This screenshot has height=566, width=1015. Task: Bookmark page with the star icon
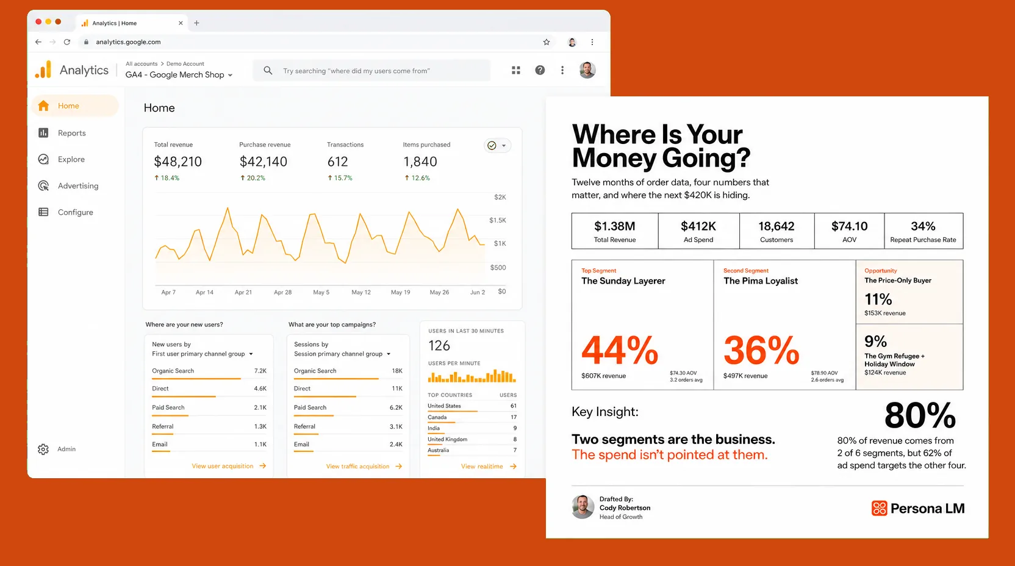coord(547,42)
